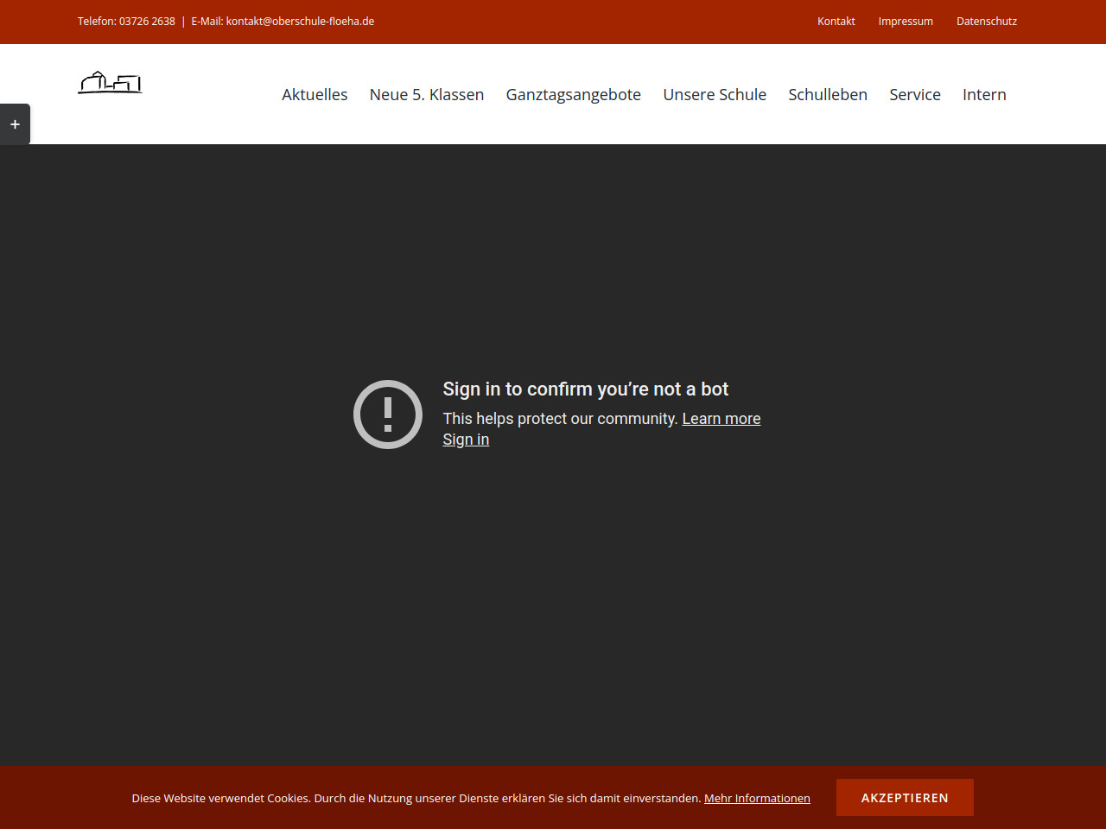Click the Sign in link
This screenshot has height=829, width=1106.
pos(466,440)
